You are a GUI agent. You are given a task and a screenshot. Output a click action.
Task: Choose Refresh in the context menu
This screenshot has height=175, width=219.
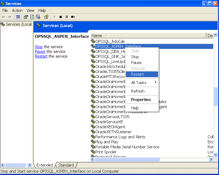[142, 91]
